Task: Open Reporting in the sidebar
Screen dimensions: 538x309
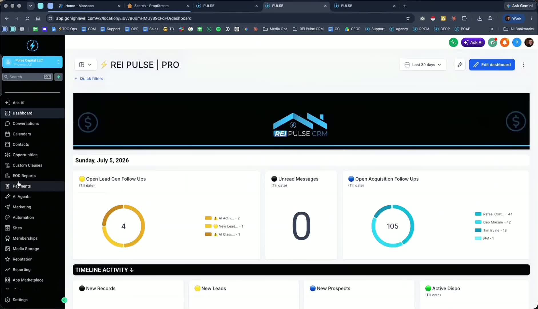Action: (x=21, y=270)
